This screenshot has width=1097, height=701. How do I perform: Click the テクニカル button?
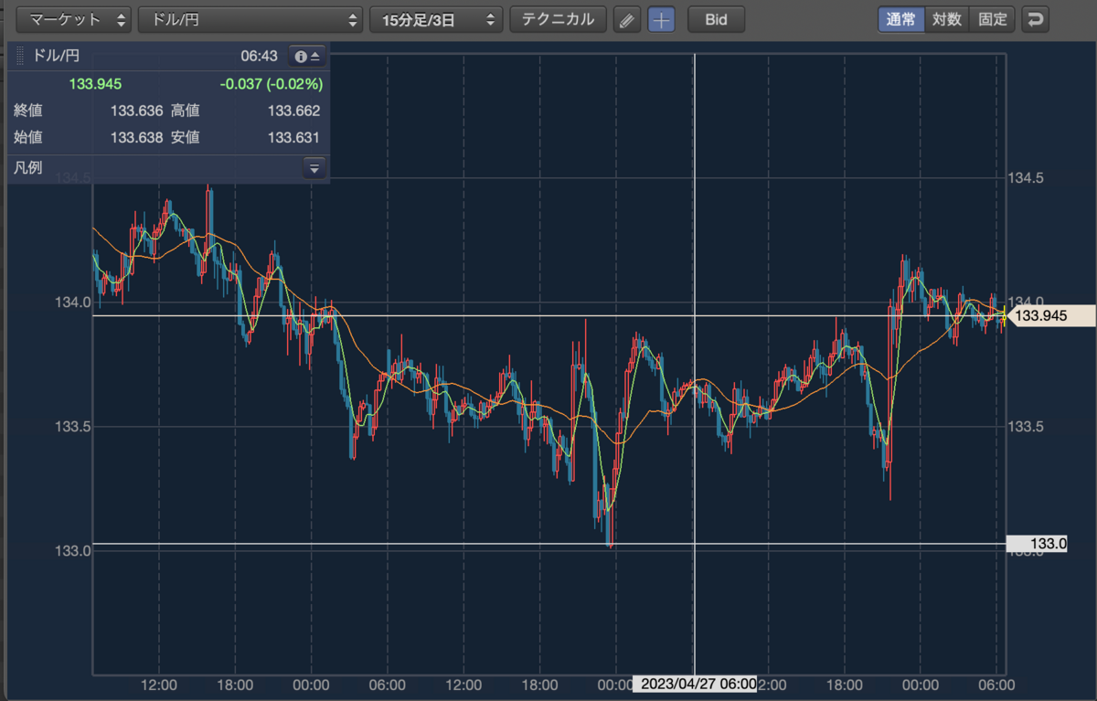pyautogui.click(x=558, y=19)
